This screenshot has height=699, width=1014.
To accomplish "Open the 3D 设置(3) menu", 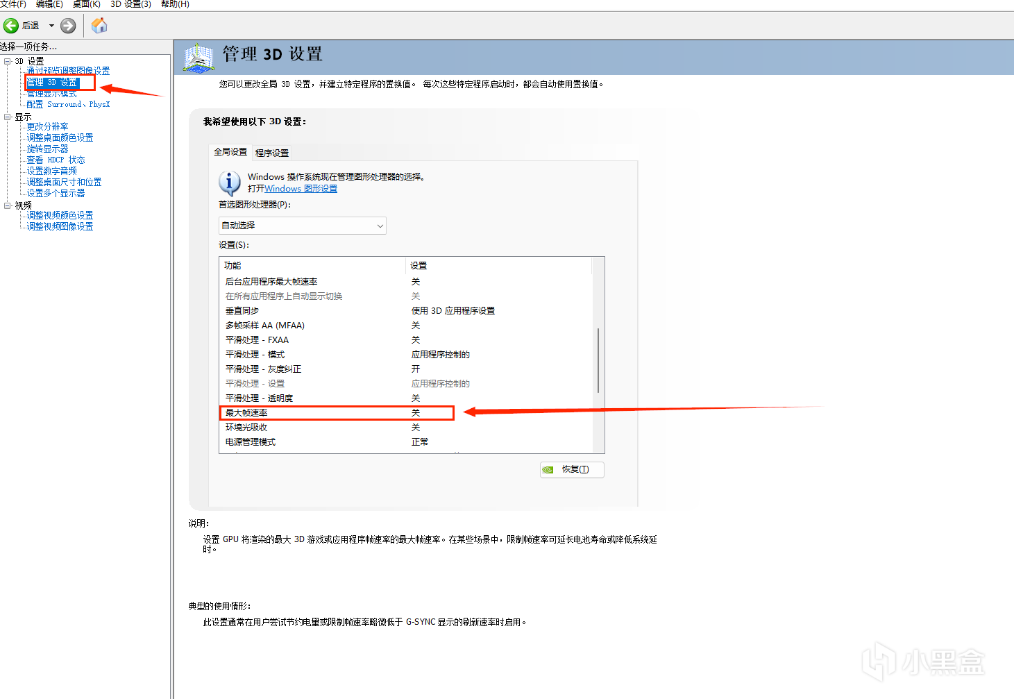I will tap(130, 4).
